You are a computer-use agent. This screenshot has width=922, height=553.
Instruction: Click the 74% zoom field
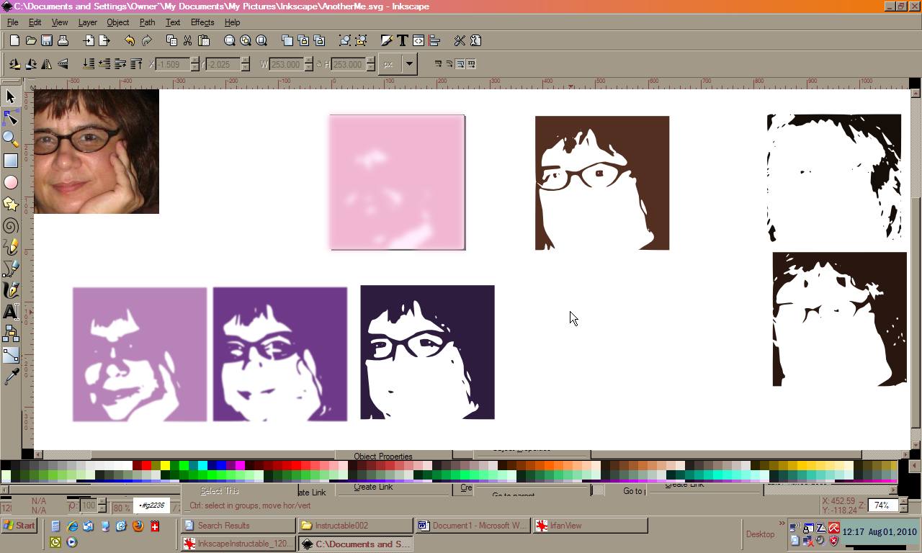882,505
